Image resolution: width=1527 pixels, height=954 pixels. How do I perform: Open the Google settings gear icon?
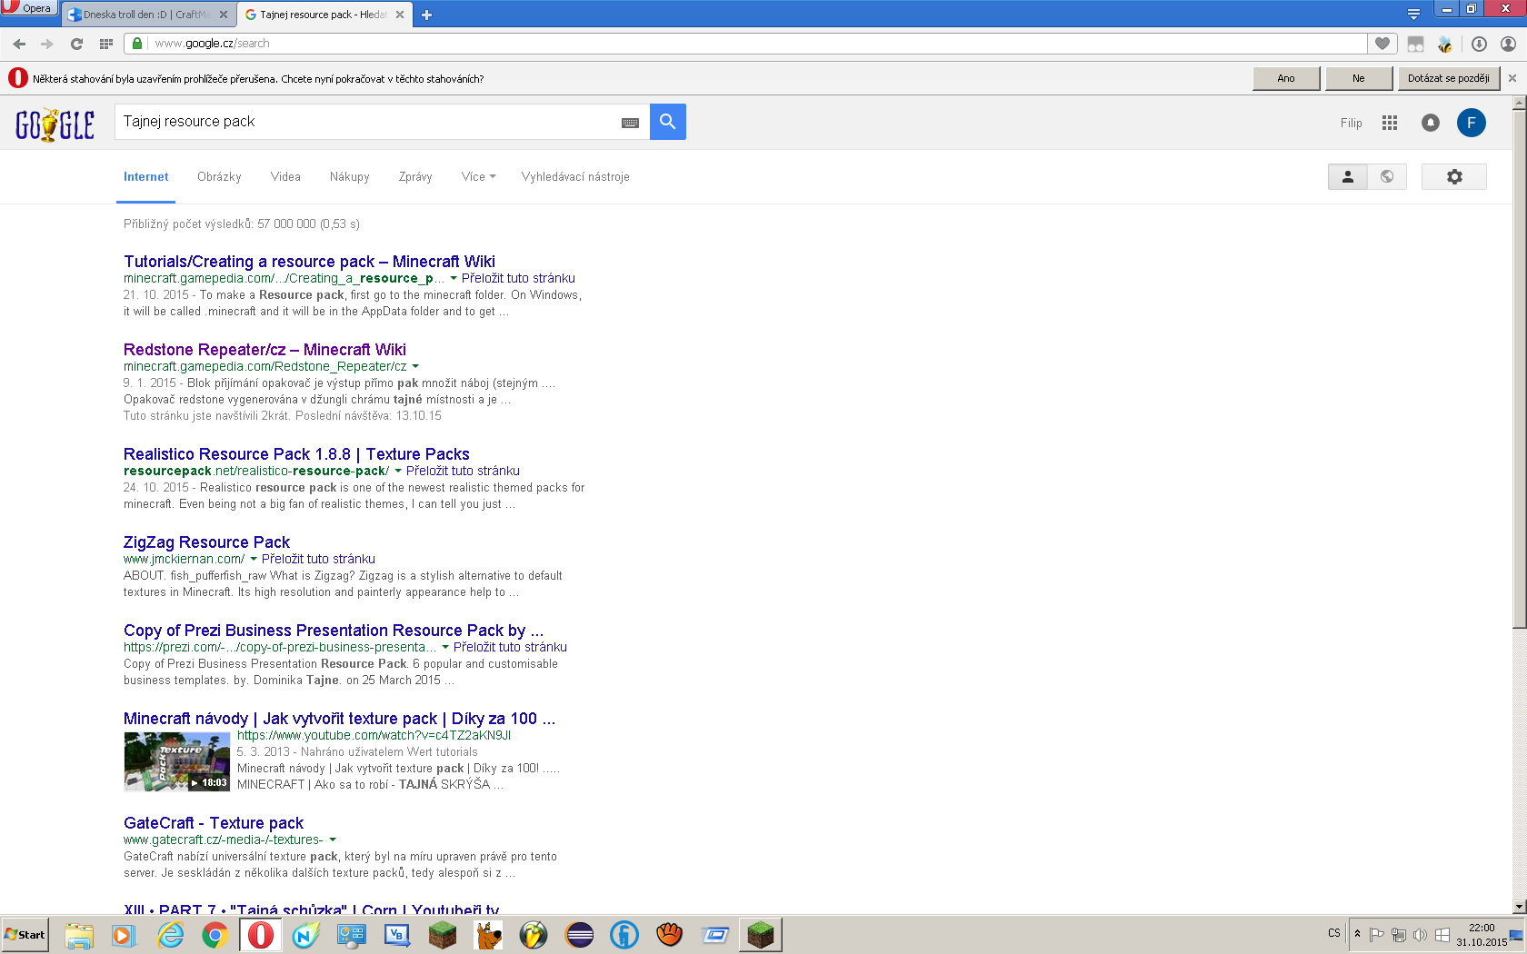[1453, 177]
